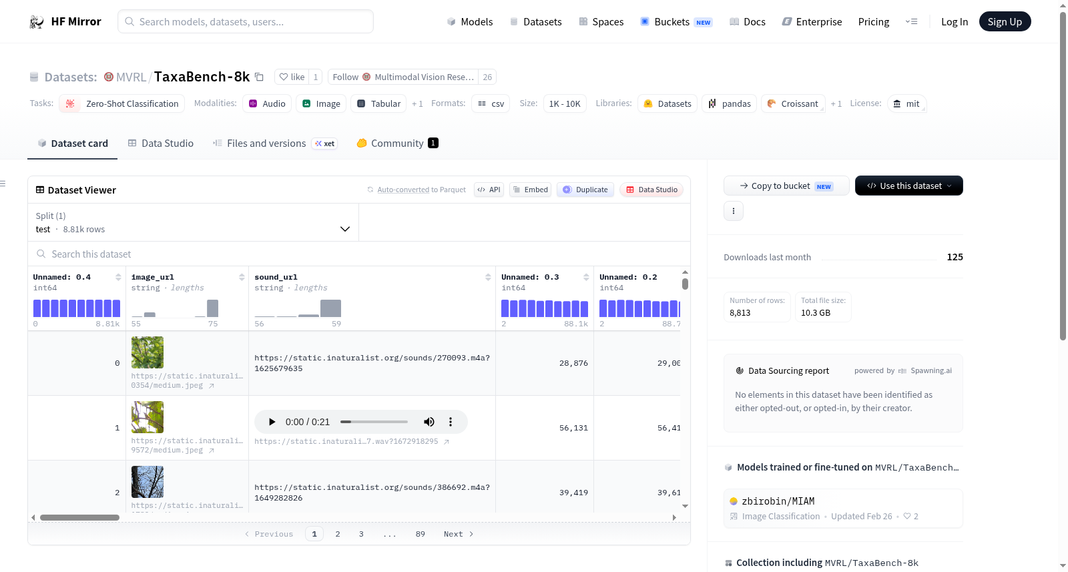Play the audio clip in row 1
The image size is (1068, 572).
pos(272,422)
